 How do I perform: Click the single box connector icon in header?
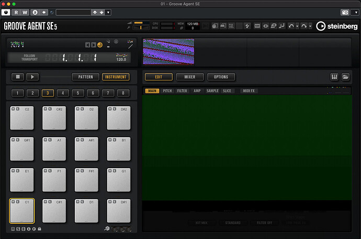tap(265, 26)
